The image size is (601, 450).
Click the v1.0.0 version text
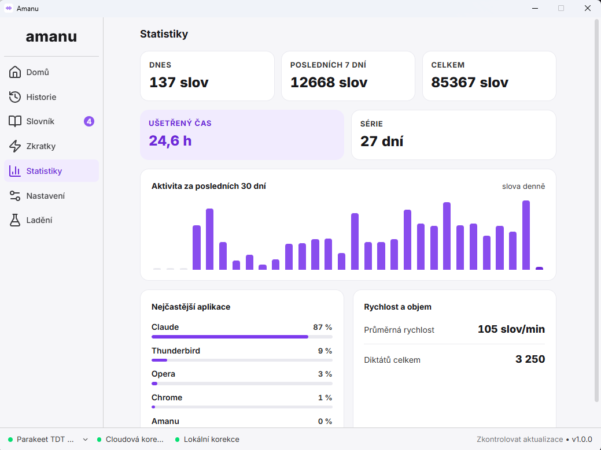(582, 439)
